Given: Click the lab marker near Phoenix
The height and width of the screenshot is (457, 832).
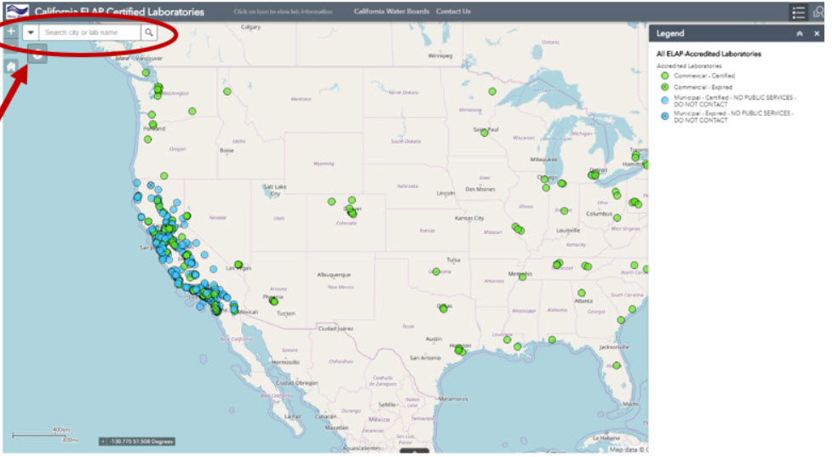Looking at the screenshot, I should tap(274, 301).
